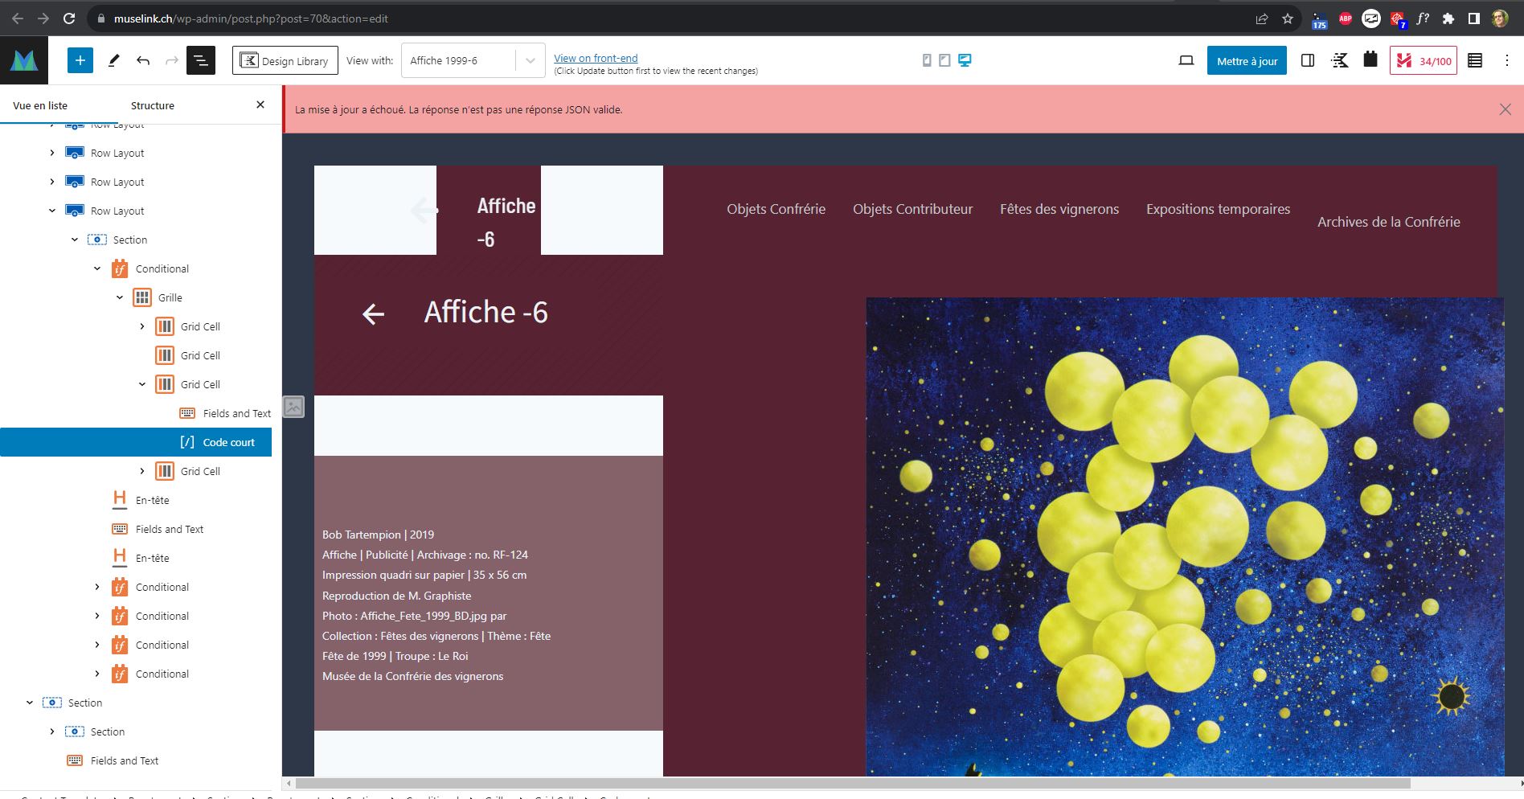Click the Mettre à jour button
Image resolution: width=1524 pixels, height=799 pixels.
[x=1247, y=60]
